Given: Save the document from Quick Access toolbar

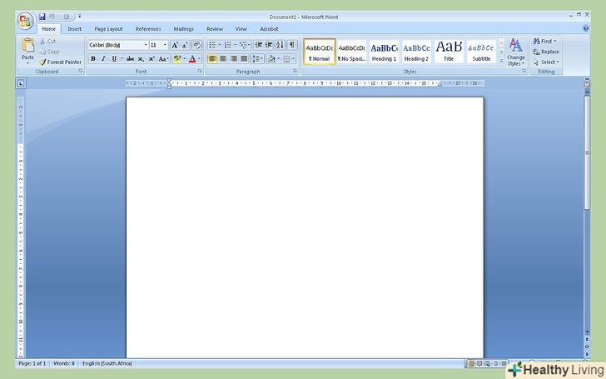Looking at the screenshot, I should click(x=42, y=17).
